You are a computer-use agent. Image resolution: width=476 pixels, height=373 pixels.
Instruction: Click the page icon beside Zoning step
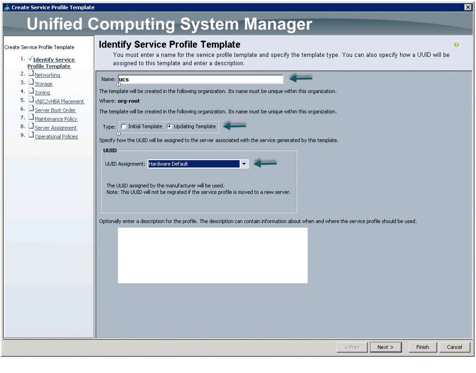[x=31, y=91]
